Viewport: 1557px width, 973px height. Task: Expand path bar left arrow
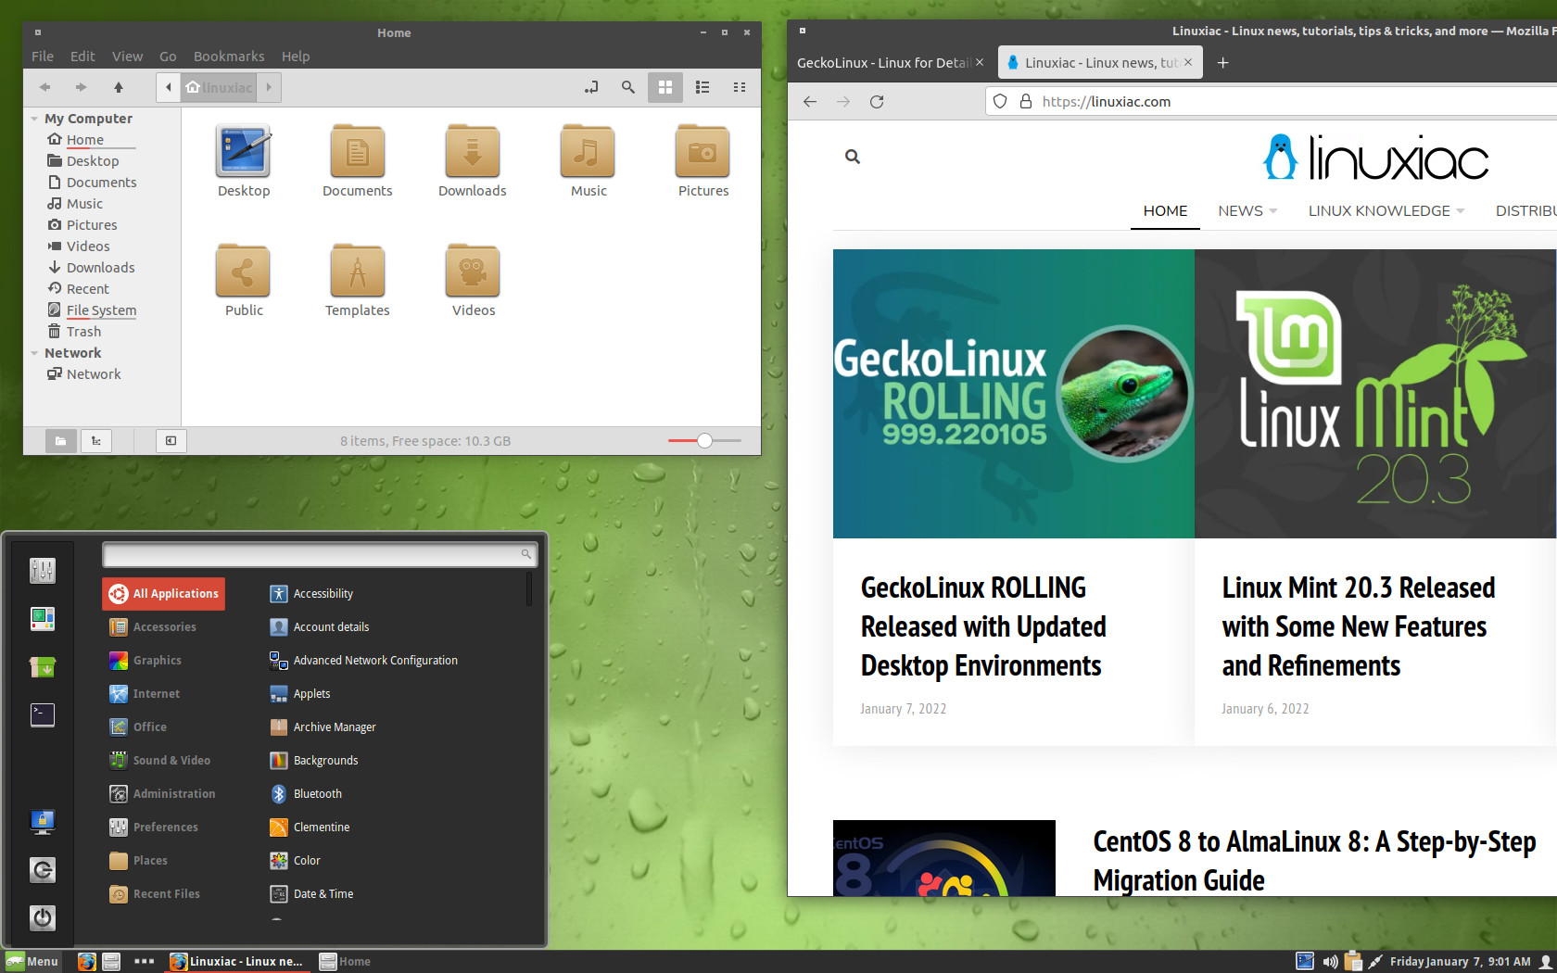[x=169, y=87]
